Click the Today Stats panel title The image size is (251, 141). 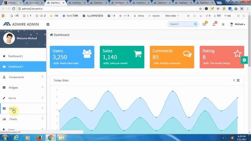pos(61,80)
